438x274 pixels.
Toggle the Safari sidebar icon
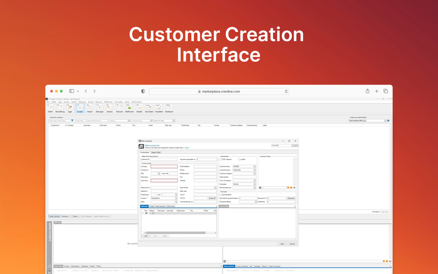click(72, 91)
